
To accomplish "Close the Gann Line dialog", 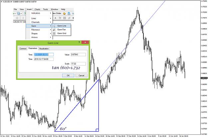I will pyautogui.click(x=85, y=42).
